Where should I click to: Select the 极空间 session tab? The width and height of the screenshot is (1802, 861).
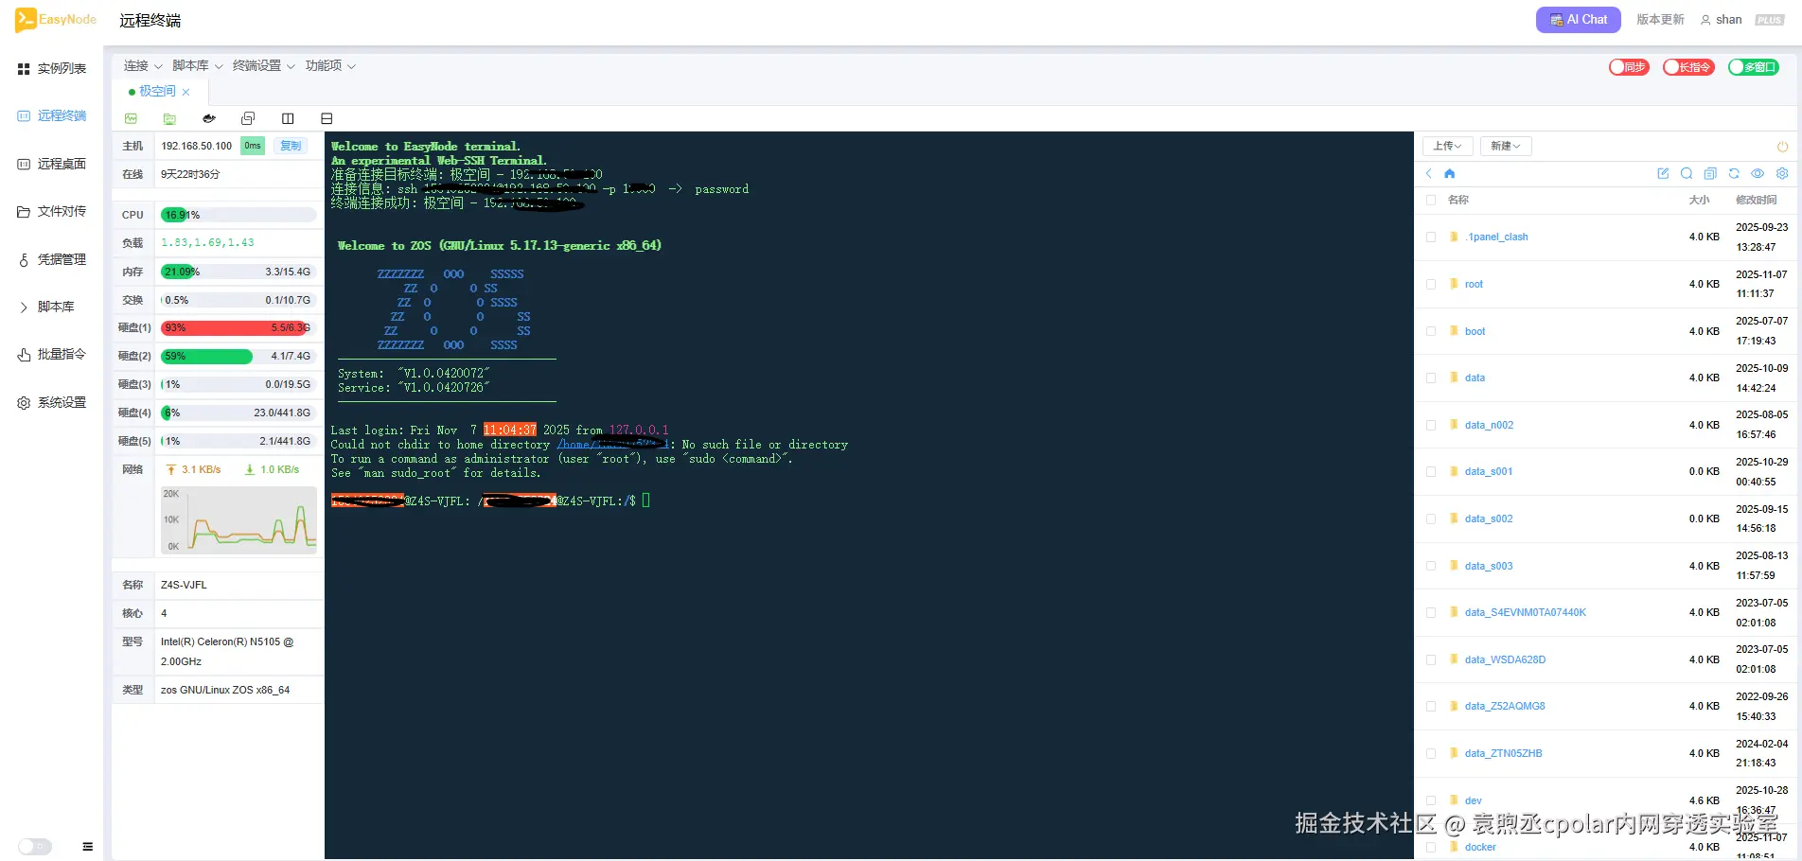(x=157, y=92)
